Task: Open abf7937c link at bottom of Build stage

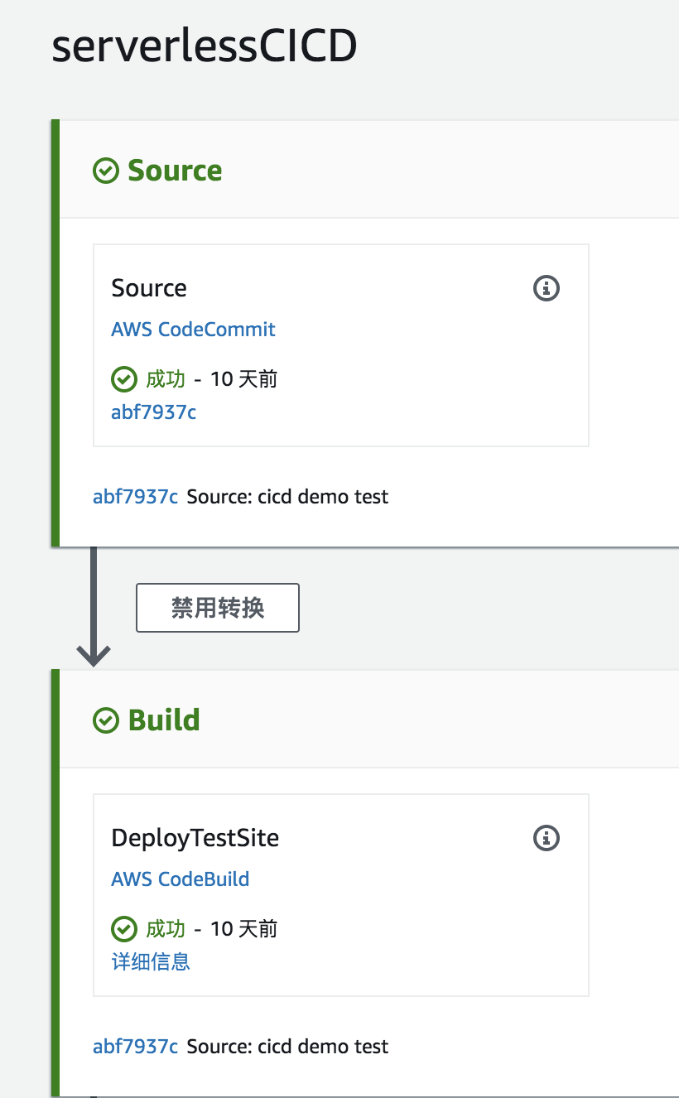Action: pos(136,1047)
